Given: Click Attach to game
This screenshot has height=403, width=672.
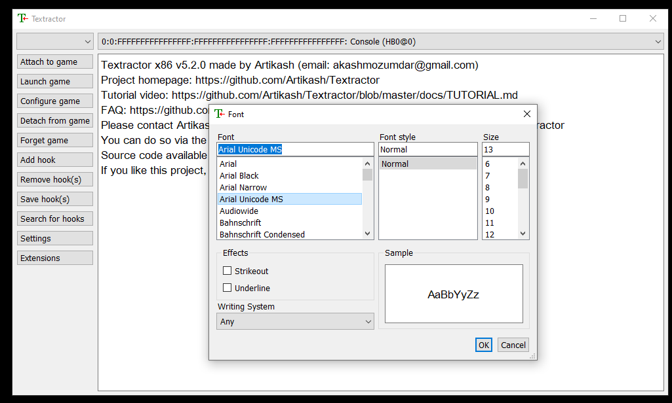Looking at the screenshot, I should 54,61.
